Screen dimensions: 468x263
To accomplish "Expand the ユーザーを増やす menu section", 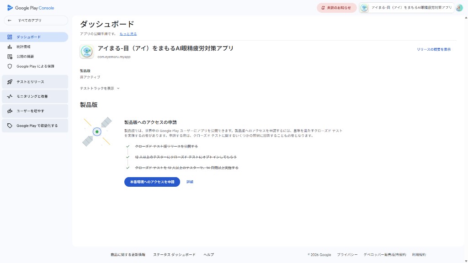I will tap(35, 111).
